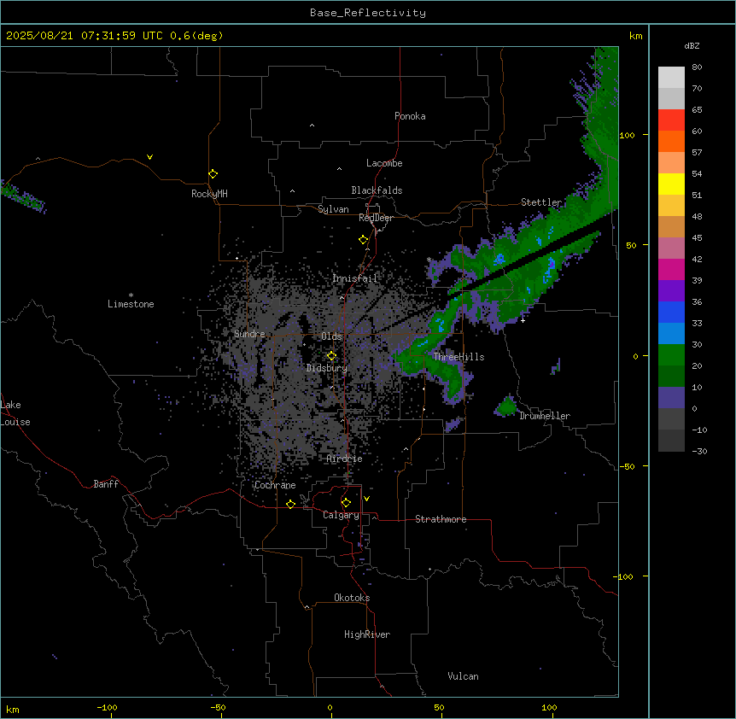Click the Stettler city label

click(x=541, y=202)
